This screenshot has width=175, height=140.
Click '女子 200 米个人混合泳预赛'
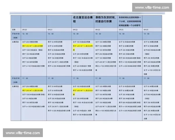point(58,62)
